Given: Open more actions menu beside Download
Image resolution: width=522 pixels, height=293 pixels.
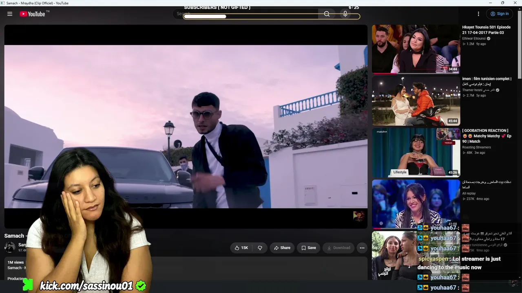Looking at the screenshot, I should point(362,248).
